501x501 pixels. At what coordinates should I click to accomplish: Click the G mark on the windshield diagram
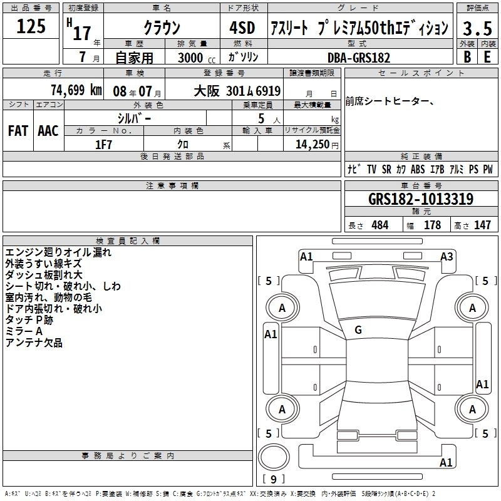click(358, 330)
